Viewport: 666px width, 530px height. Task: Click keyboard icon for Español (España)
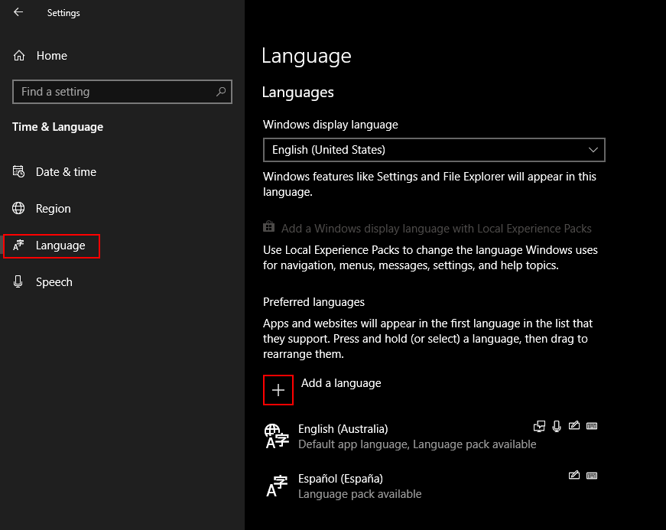click(592, 476)
